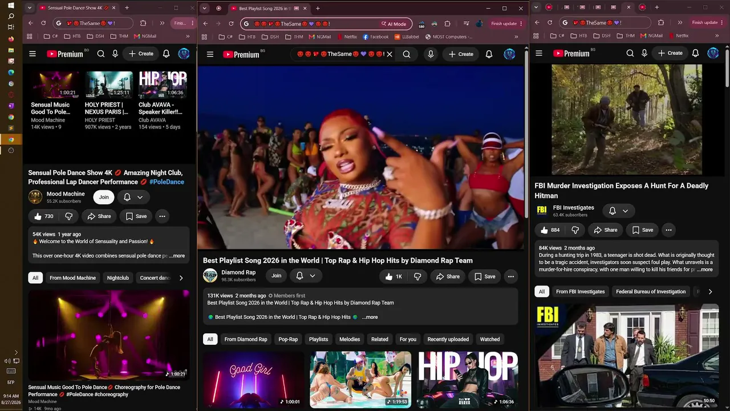
Task: Like the Sensual Pole Dance video with 730 likes
Action: pyautogui.click(x=43, y=216)
